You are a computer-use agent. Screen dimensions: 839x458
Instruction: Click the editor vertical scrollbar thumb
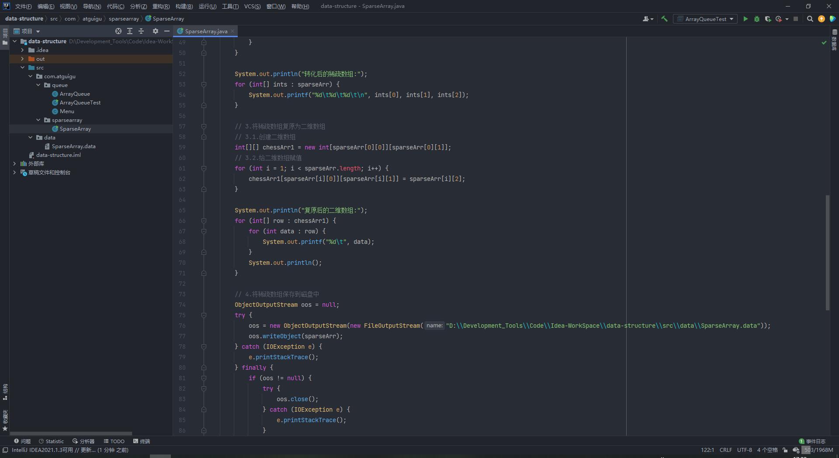(x=827, y=253)
